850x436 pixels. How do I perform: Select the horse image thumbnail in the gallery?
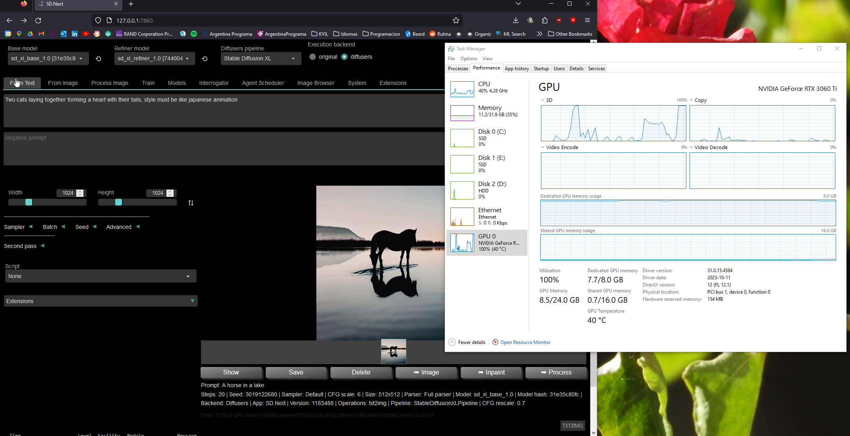point(393,351)
